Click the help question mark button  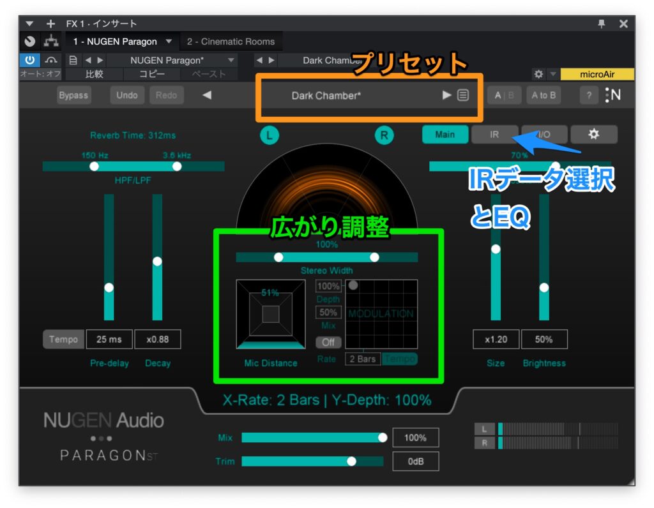(588, 95)
